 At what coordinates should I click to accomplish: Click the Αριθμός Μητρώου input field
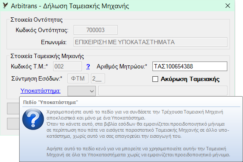190,66
